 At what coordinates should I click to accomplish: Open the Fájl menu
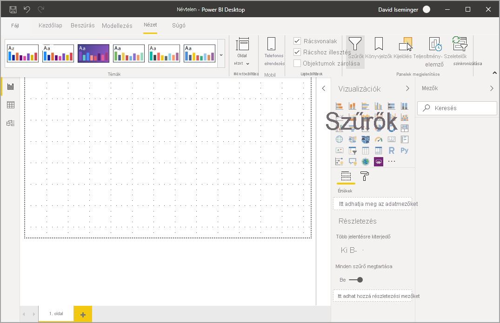[15, 26]
